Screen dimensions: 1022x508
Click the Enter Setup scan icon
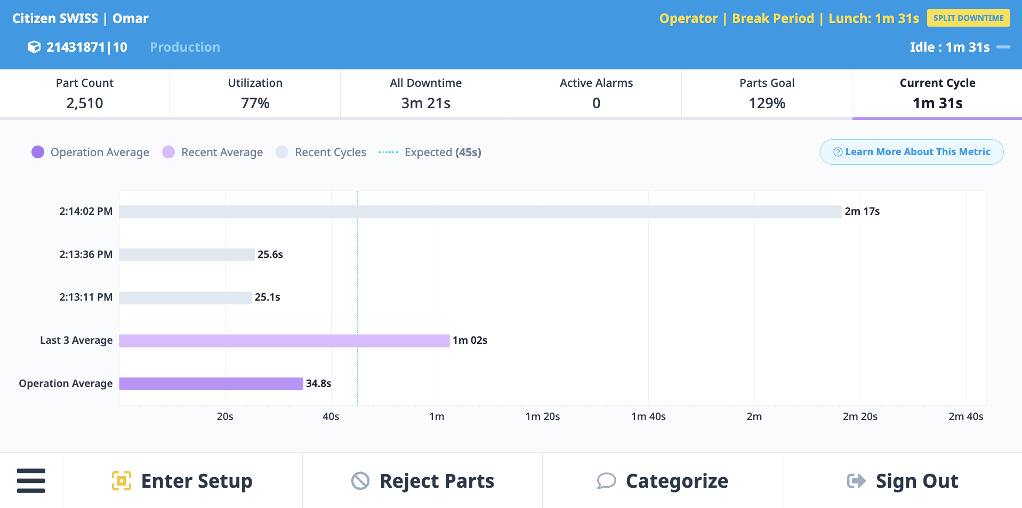click(122, 481)
